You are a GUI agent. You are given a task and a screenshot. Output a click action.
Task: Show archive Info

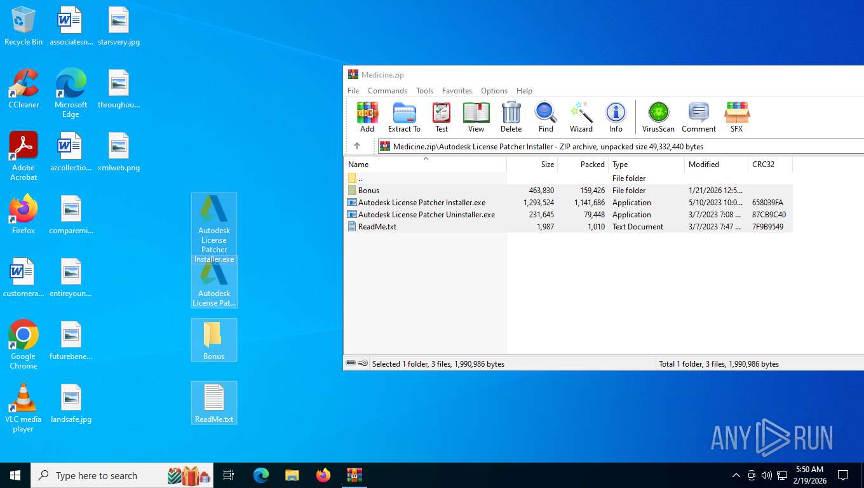[x=616, y=118]
